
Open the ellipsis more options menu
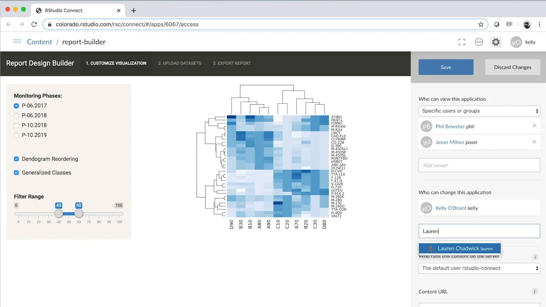pos(479,42)
